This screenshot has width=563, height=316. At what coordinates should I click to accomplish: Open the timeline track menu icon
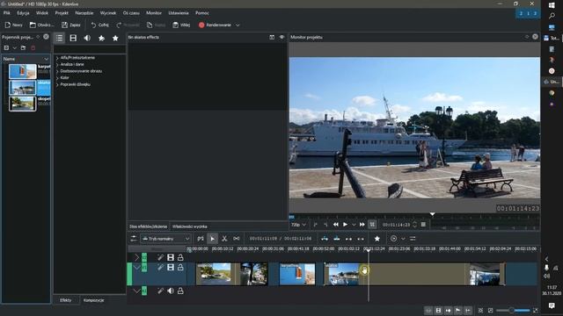pos(134,239)
